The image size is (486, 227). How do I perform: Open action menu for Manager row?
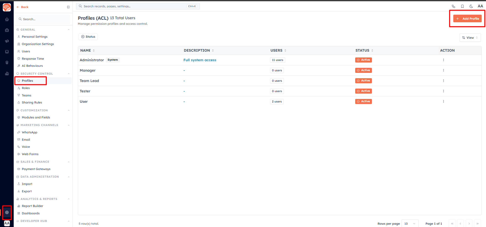tap(443, 70)
